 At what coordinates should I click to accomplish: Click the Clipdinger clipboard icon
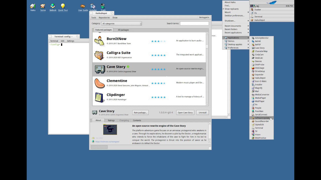pos(99,97)
